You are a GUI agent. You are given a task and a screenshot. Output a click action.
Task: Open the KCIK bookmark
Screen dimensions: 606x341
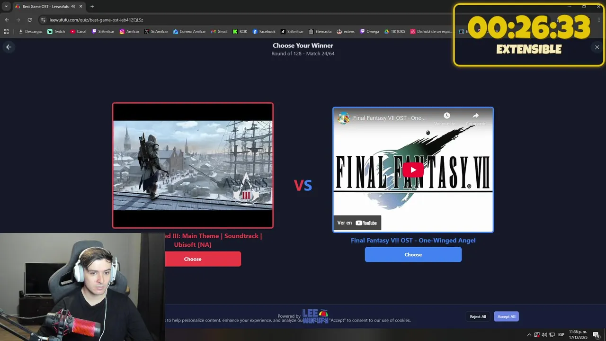(x=240, y=31)
